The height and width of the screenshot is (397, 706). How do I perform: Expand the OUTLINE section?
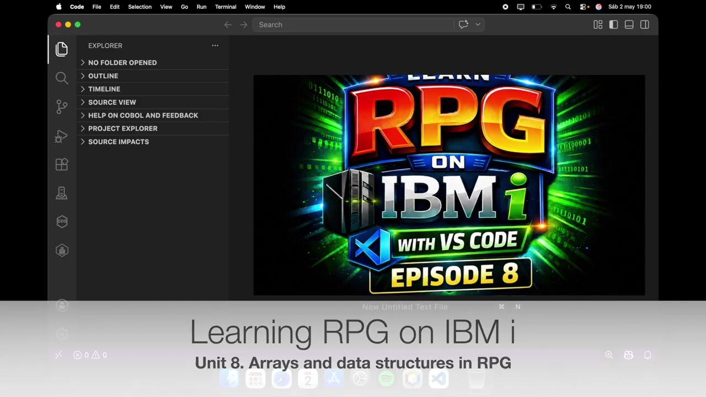[153, 76]
